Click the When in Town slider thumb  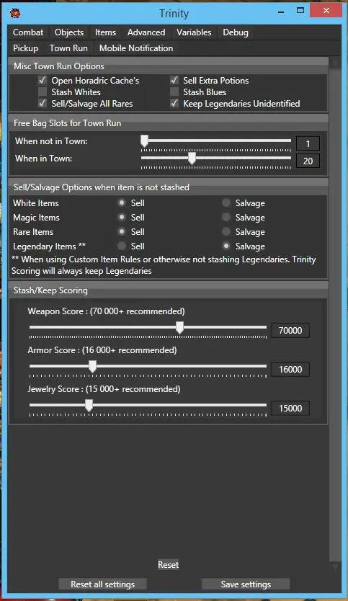(x=192, y=158)
